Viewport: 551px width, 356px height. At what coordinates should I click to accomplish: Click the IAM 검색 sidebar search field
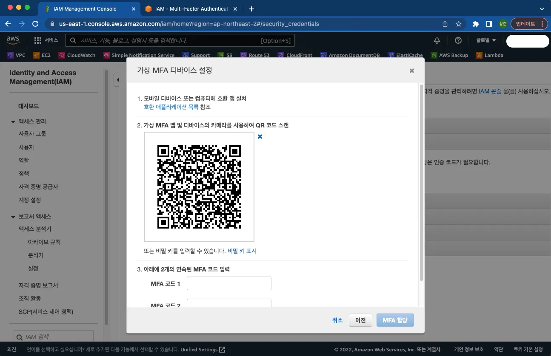pyautogui.click(x=54, y=337)
